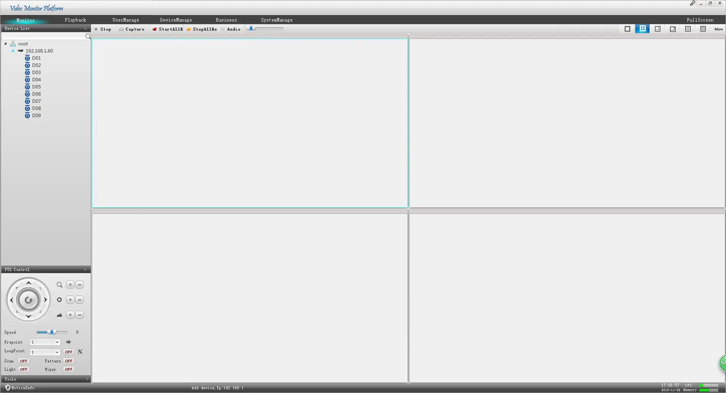
Task: Open LoopPoint dropdown
Action: pyautogui.click(x=57, y=352)
